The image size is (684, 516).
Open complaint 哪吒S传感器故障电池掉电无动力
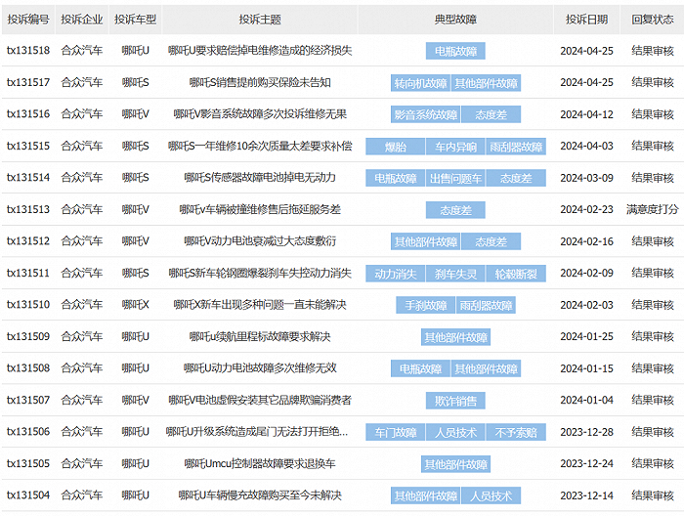tap(260, 178)
